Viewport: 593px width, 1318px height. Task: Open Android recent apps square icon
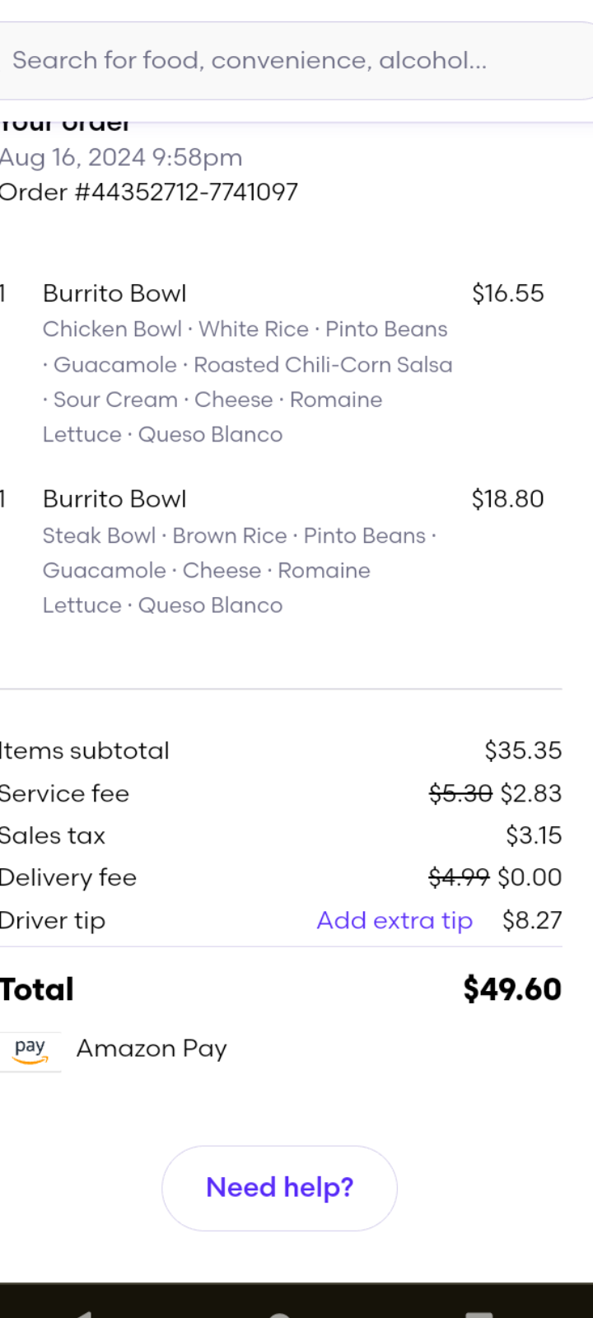tap(479, 1313)
